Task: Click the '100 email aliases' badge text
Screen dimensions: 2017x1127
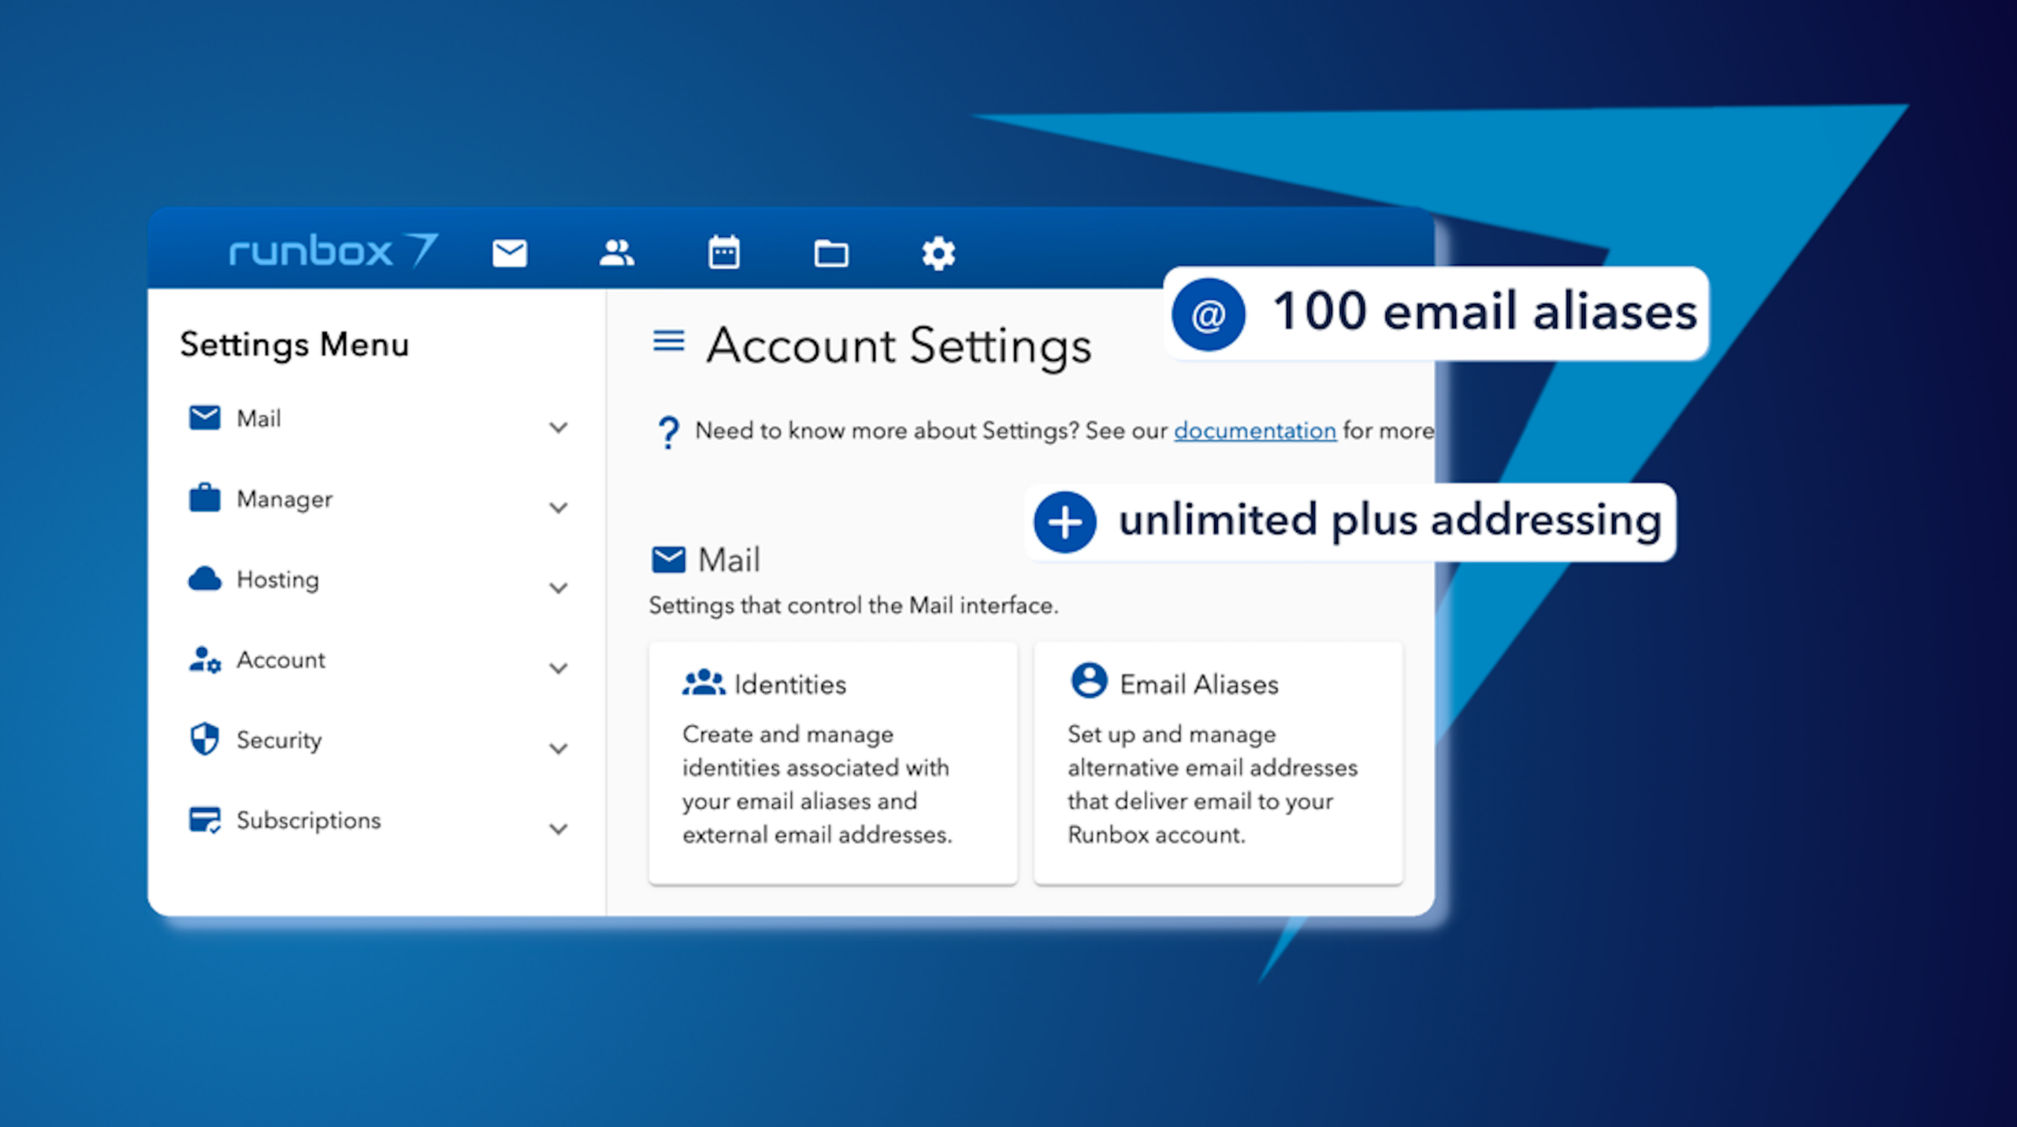Action: pyautogui.click(x=1485, y=312)
